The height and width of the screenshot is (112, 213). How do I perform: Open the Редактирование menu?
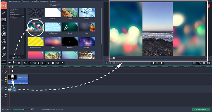pos(13,1)
